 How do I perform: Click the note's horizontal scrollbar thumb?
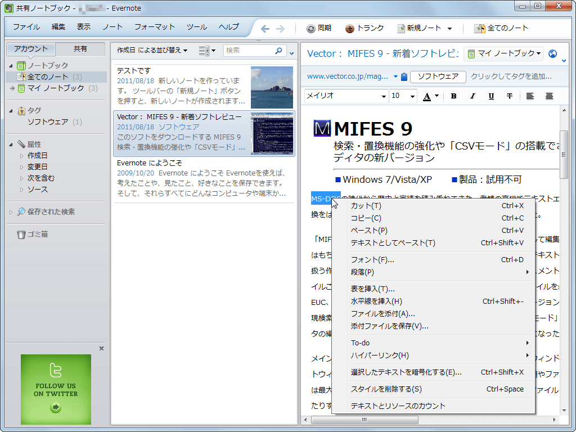[364, 420]
